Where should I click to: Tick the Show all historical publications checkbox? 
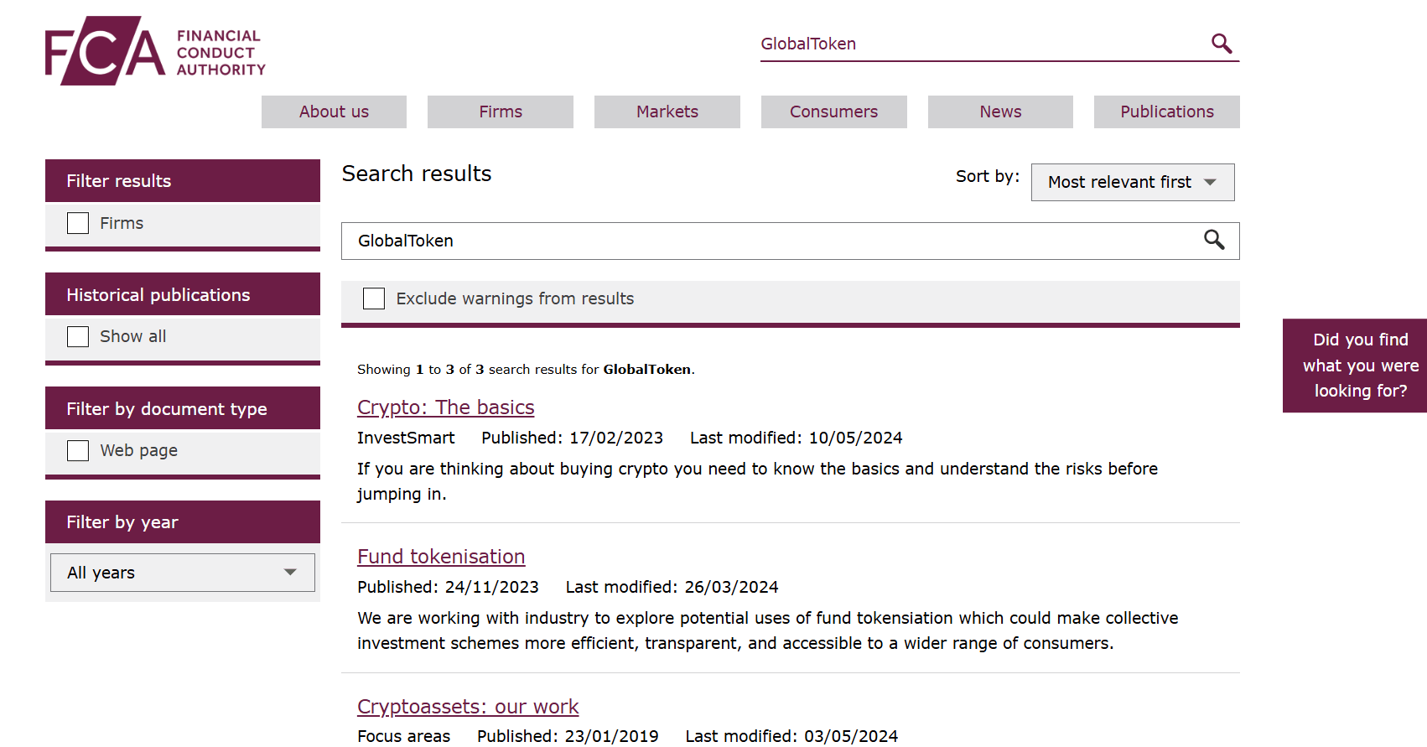[78, 336]
